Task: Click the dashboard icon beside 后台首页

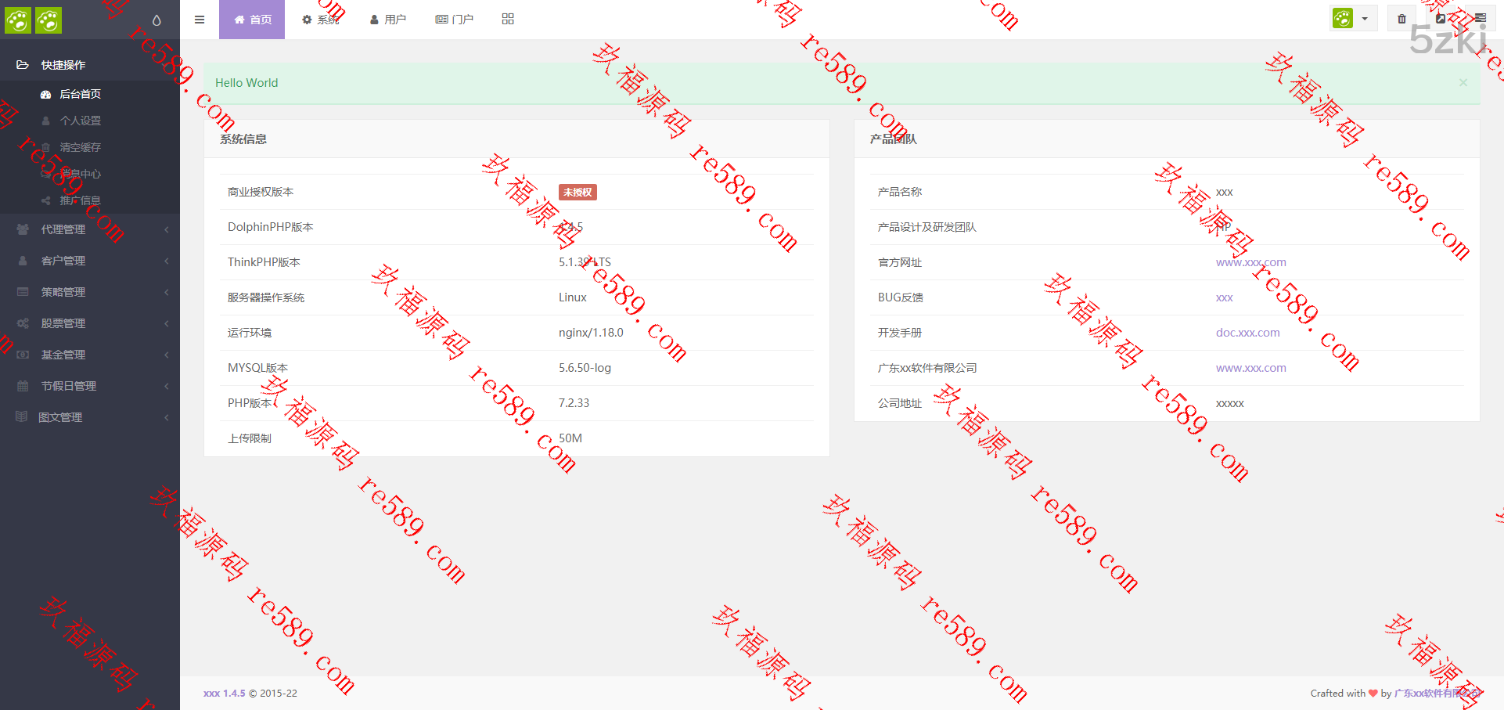Action: click(x=45, y=94)
